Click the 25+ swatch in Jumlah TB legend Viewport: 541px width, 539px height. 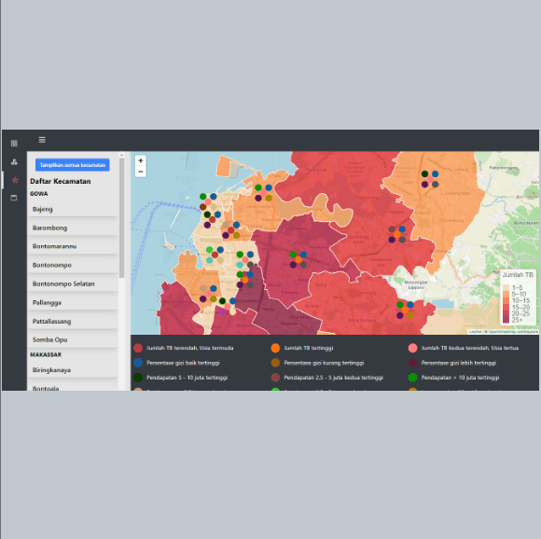tap(506, 320)
